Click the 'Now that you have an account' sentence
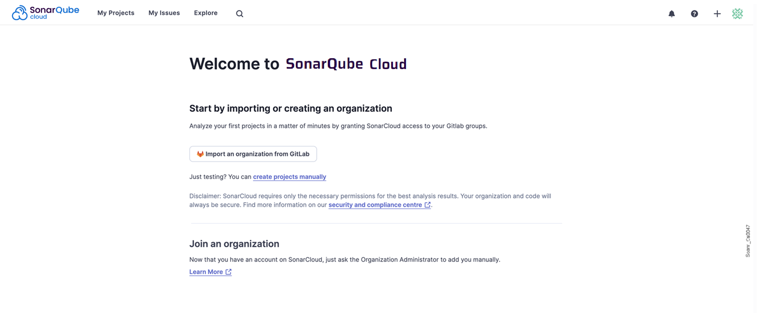The width and height of the screenshot is (760, 313). [x=345, y=260]
